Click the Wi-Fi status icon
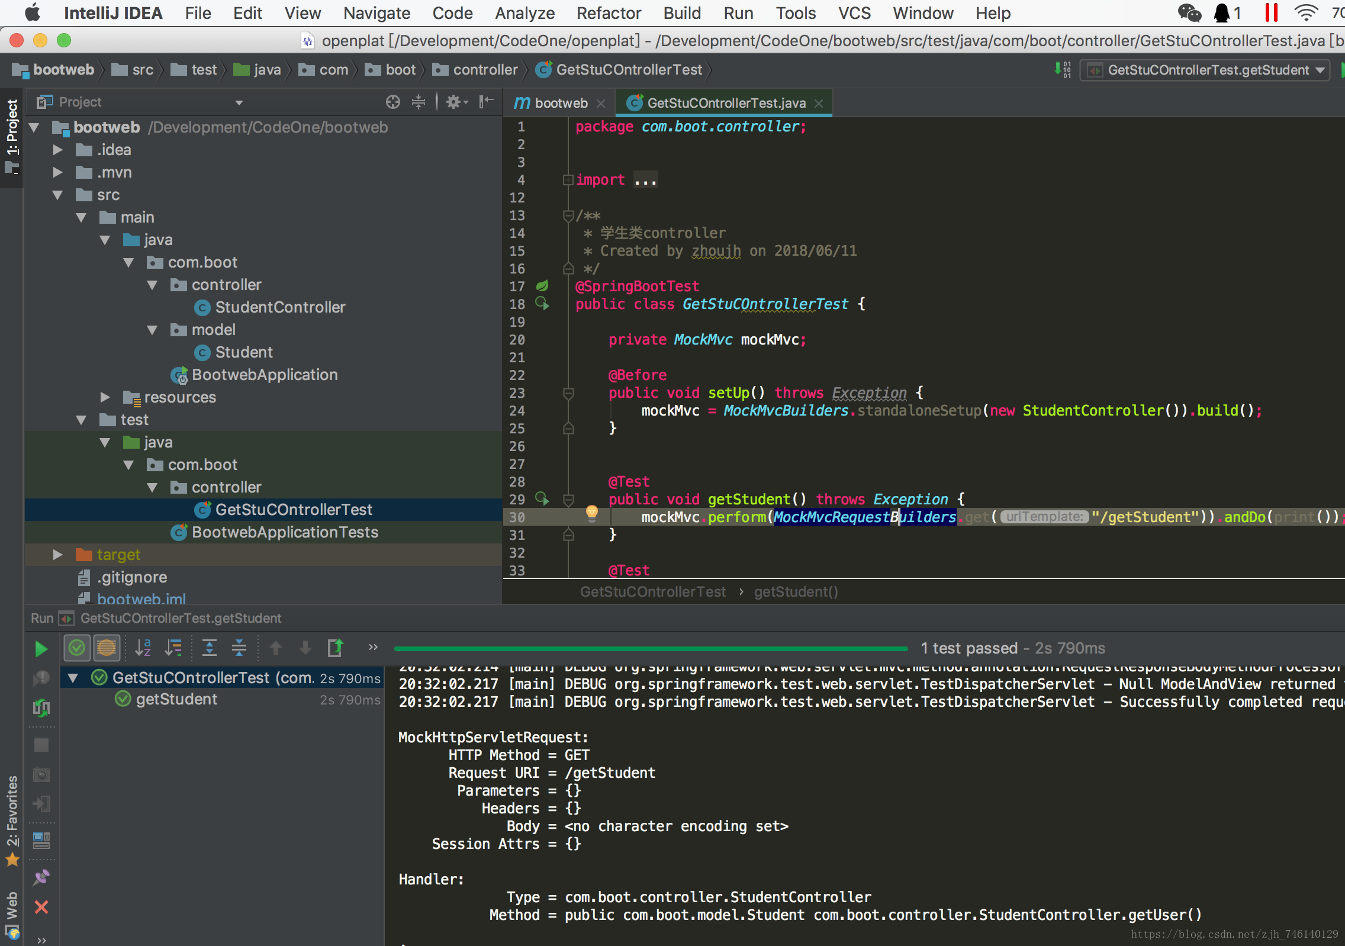This screenshot has width=1345, height=946. click(x=1305, y=12)
